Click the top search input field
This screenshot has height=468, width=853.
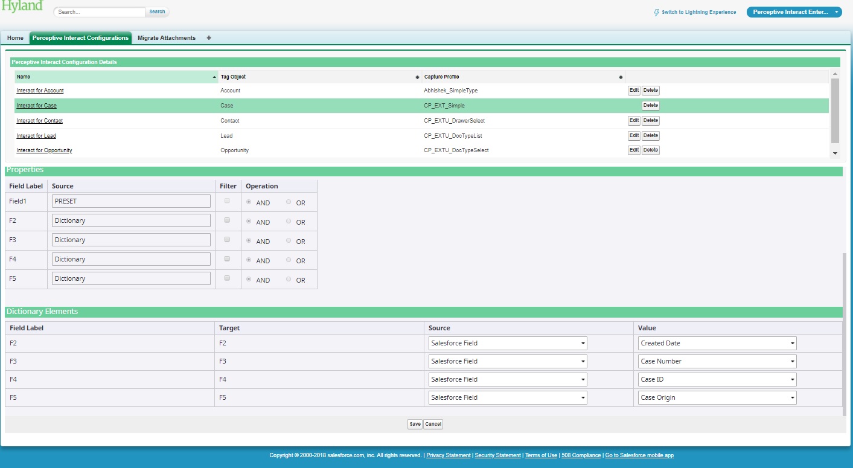pyautogui.click(x=100, y=12)
